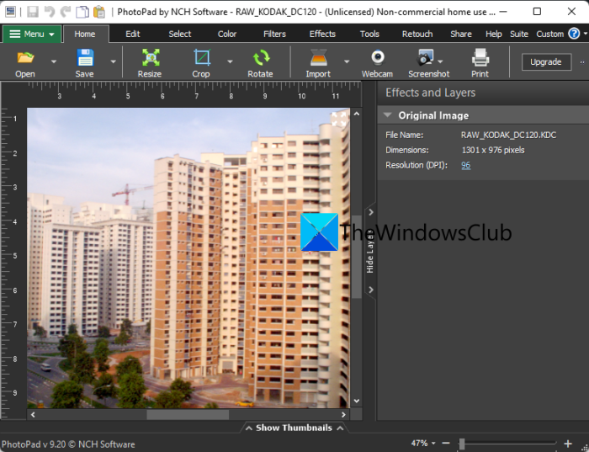Click the zoom slider handle
The image size is (589, 452).
coord(461,443)
